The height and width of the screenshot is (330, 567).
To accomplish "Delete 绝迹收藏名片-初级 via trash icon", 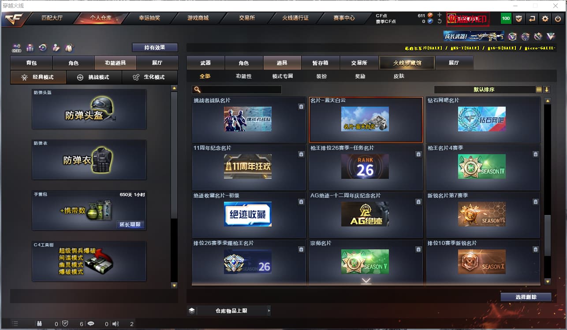I will pyautogui.click(x=301, y=201).
